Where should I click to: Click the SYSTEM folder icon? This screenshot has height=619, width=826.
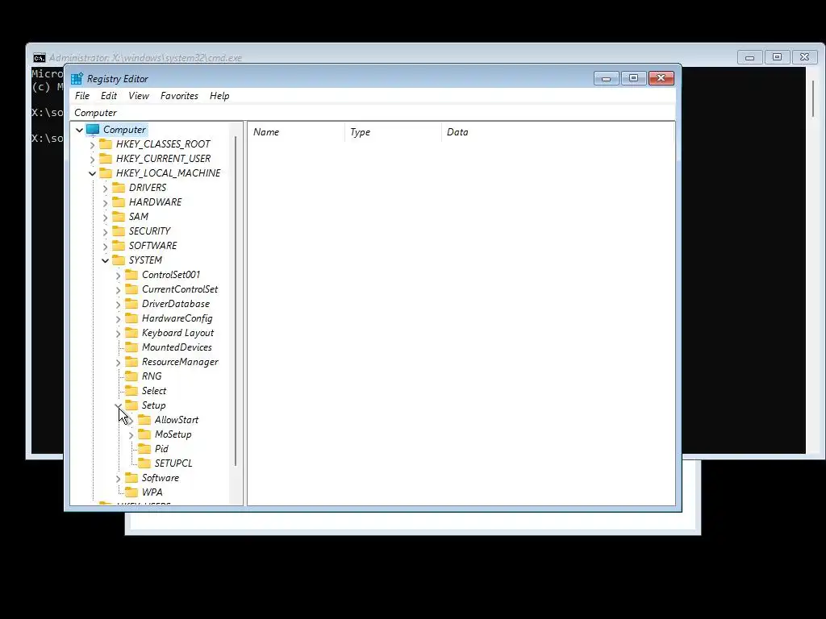click(x=119, y=260)
